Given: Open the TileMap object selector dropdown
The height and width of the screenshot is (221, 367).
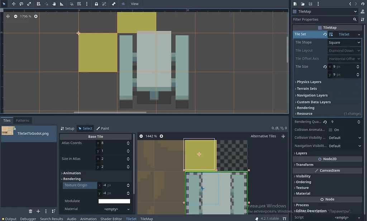Looking at the screenshot, I should point(325,11).
